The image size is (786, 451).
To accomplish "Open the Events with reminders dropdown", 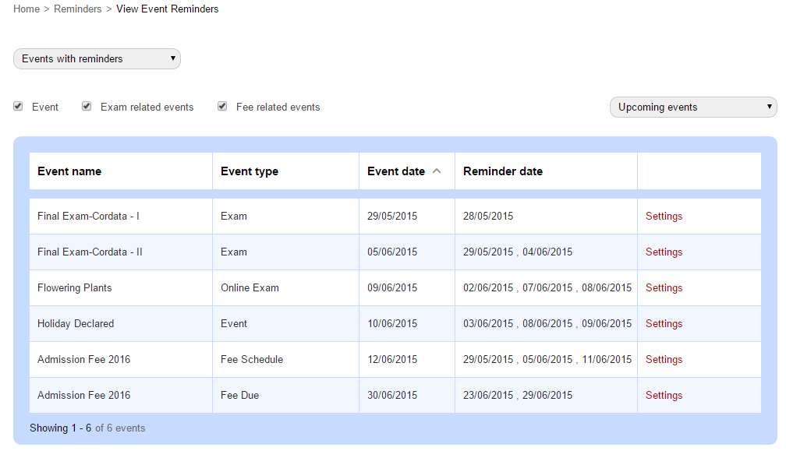I will [x=97, y=58].
